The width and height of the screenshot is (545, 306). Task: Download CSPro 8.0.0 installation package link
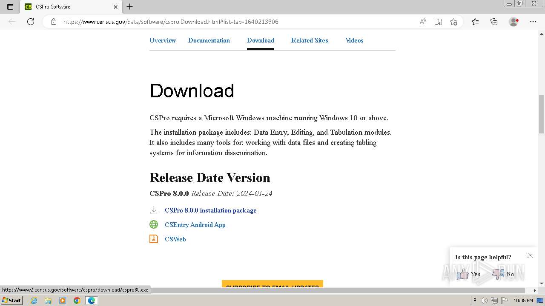pyautogui.click(x=211, y=210)
